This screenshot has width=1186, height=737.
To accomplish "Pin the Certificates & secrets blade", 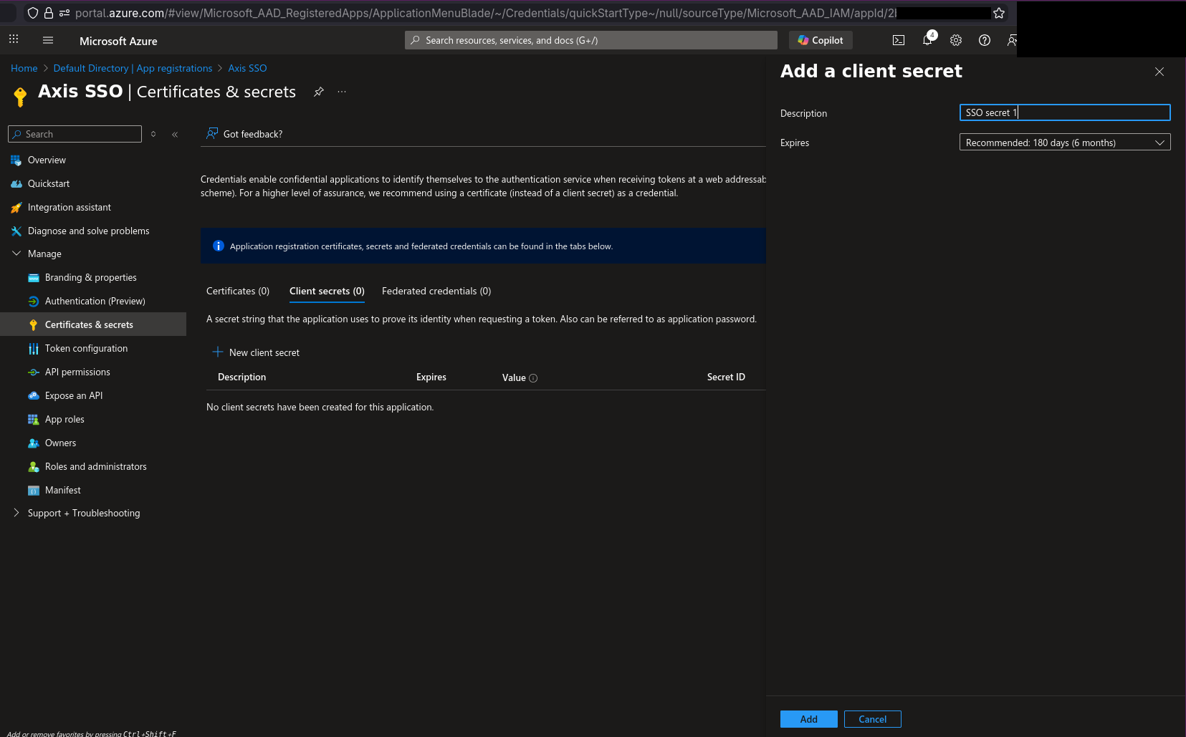I will pos(318,92).
